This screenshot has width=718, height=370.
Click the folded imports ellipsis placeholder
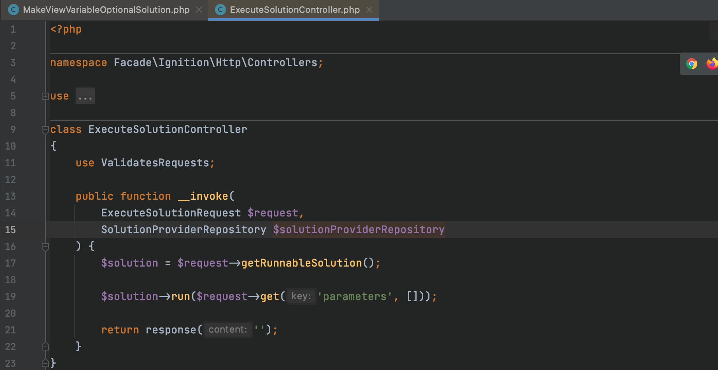point(85,96)
